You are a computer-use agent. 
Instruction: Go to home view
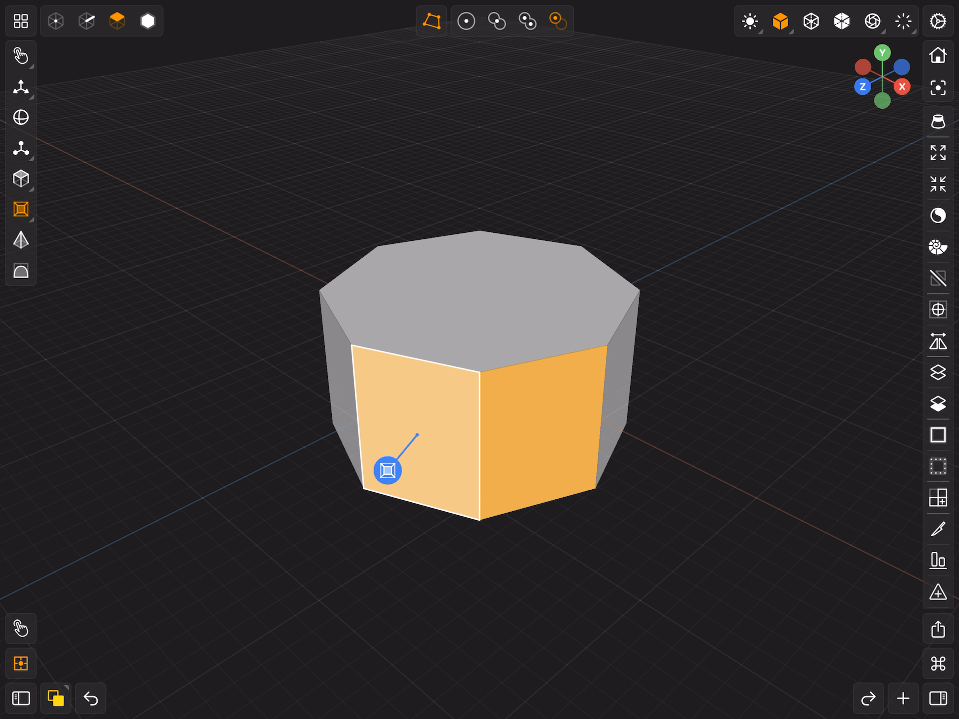(938, 55)
